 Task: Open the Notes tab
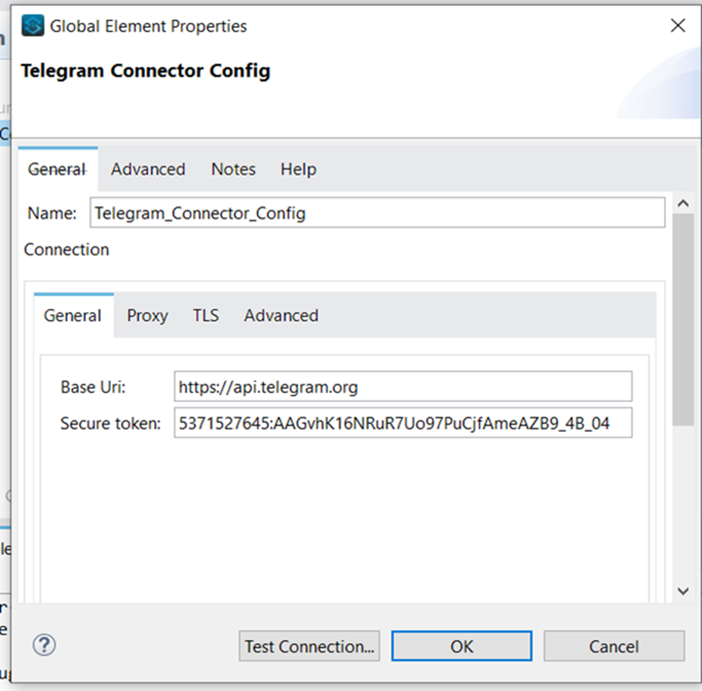[x=233, y=169]
